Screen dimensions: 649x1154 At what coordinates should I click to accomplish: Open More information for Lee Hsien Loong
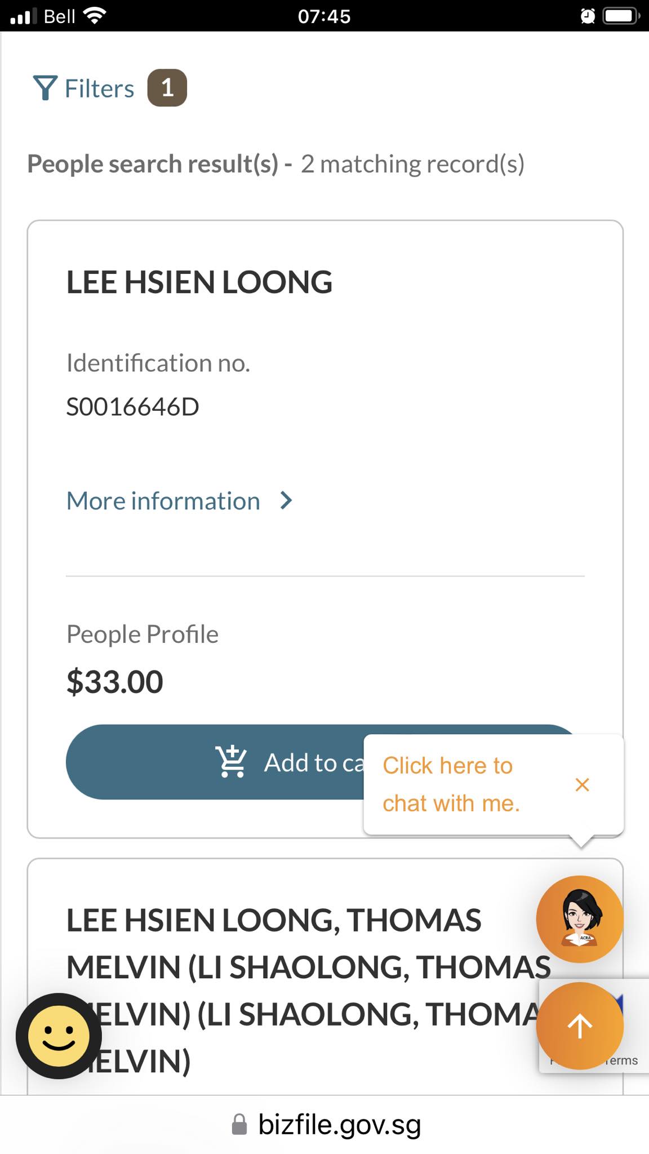click(163, 501)
